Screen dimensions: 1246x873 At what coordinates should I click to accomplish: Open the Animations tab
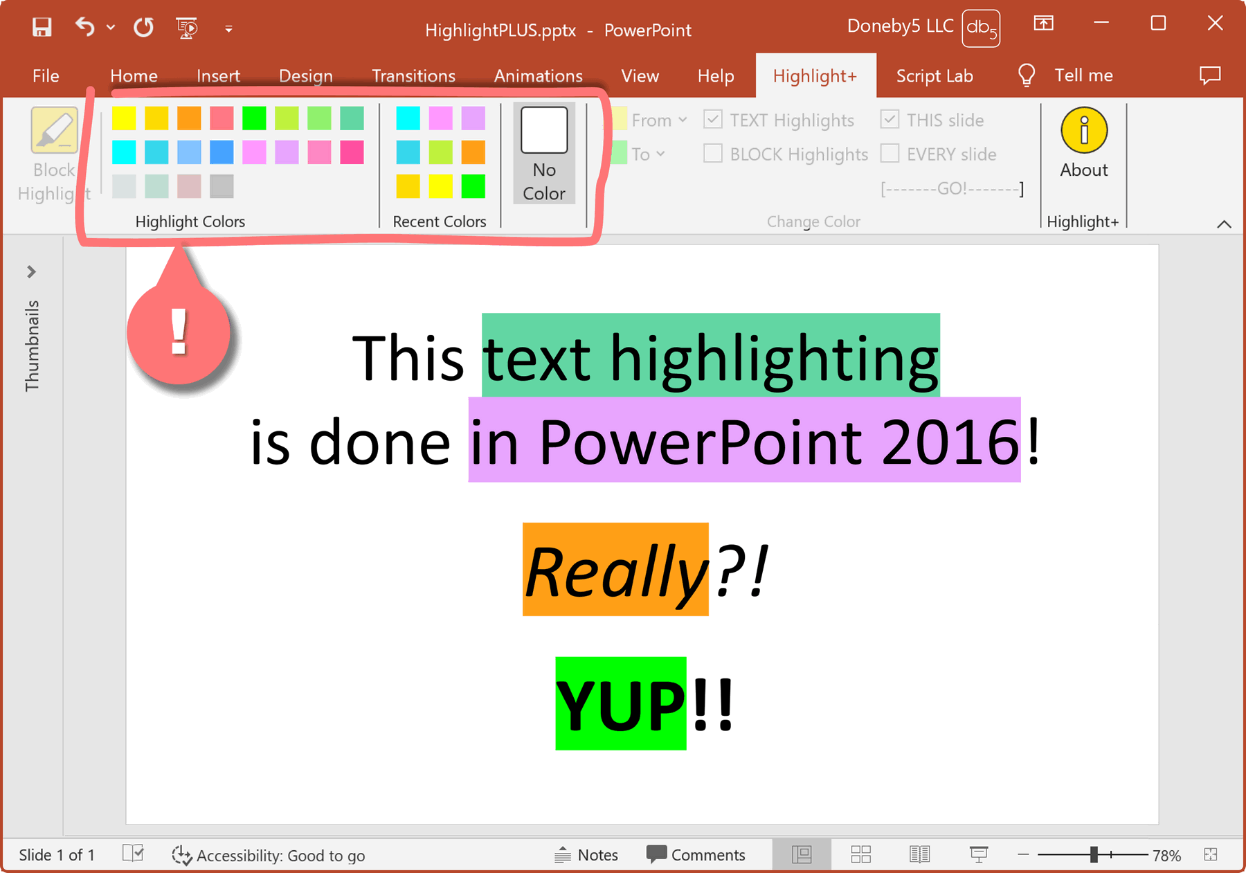538,75
